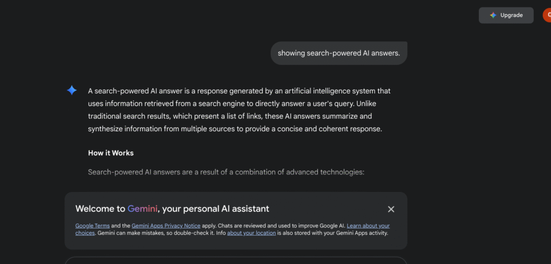Click the multicolor sparkle icon beside Upgrade

coord(493,16)
